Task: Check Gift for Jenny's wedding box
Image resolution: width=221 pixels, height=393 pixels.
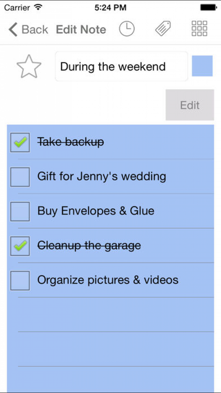Action: click(x=20, y=177)
